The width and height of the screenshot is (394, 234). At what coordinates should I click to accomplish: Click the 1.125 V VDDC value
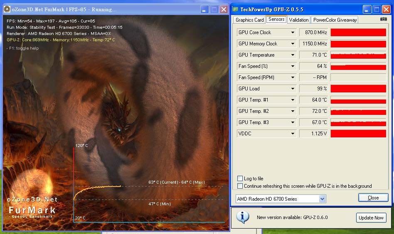pyautogui.click(x=314, y=134)
